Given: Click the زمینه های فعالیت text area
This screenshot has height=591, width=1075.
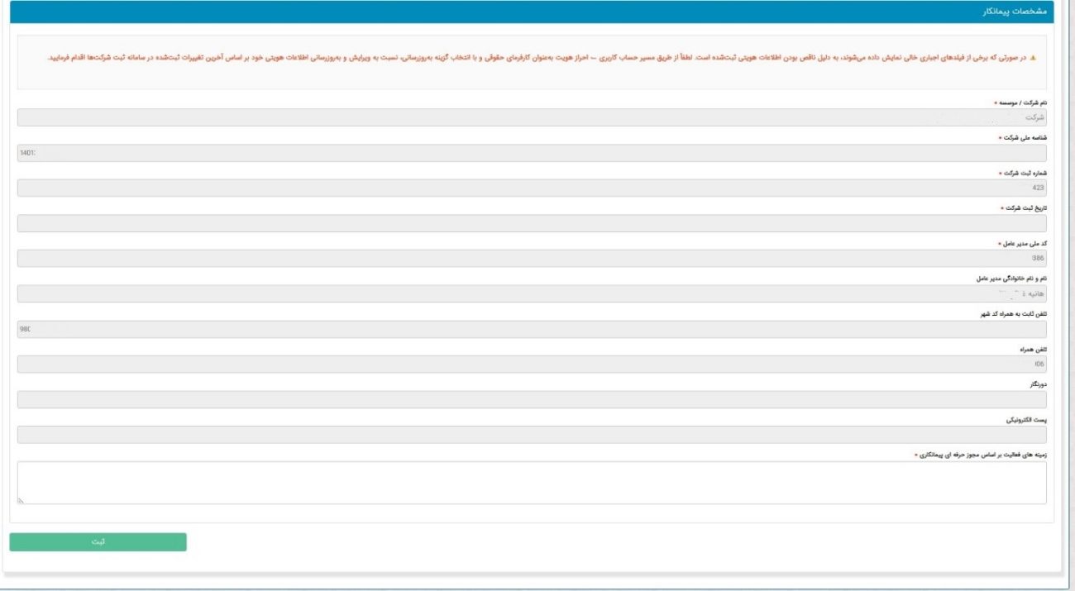Looking at the screenshot, I should (532, 483).
